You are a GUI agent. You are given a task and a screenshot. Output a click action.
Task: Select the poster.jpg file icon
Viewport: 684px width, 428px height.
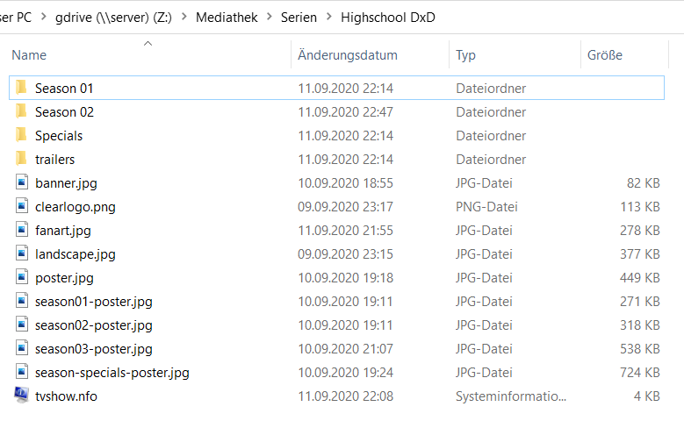21,277
